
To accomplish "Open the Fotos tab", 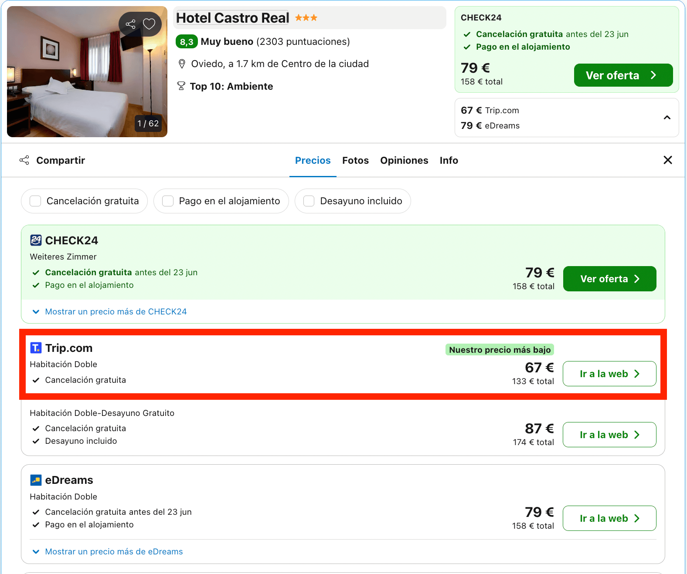I will [x=355, y=160].
